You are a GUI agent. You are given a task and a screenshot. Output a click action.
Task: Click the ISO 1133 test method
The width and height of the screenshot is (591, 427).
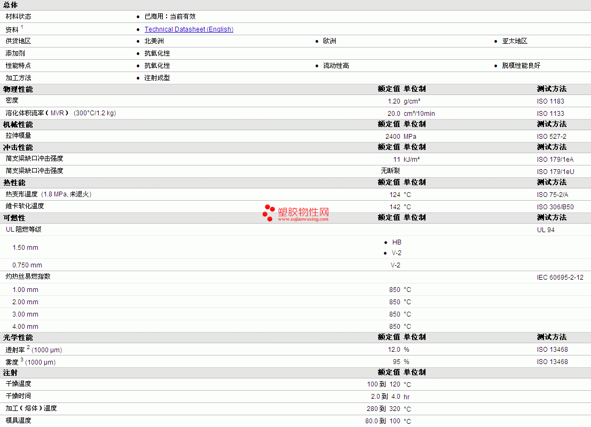(550, 114)
